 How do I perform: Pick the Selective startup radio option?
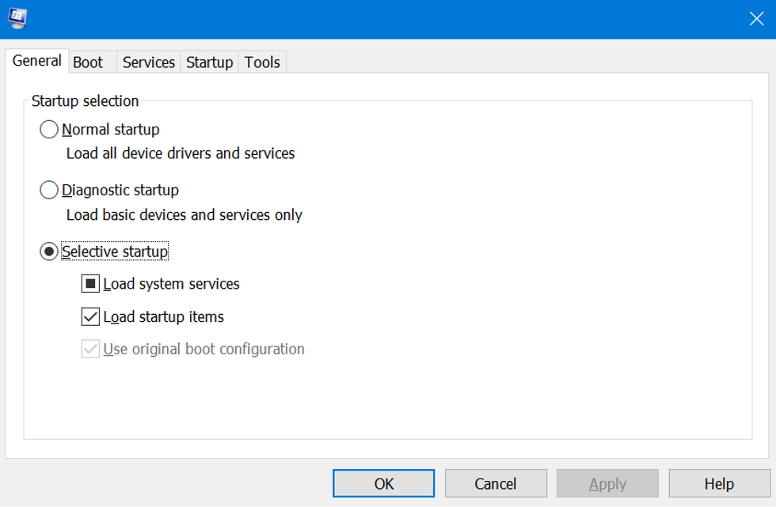49,252
